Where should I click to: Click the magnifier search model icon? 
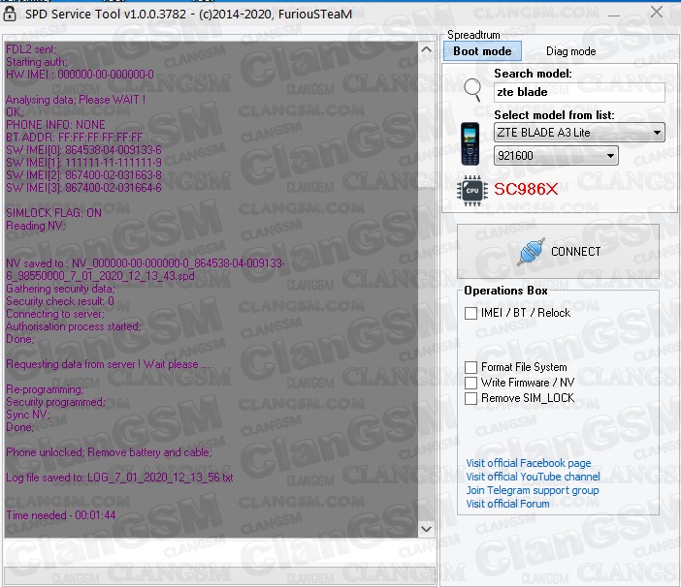click(472, 90)
